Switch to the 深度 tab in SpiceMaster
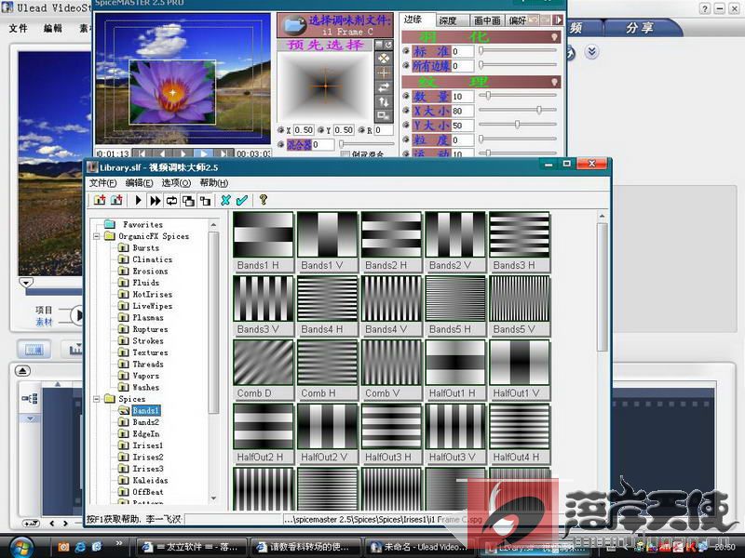Image resolution: width=745 pixels, height=558 pixels. click(448, 20)
